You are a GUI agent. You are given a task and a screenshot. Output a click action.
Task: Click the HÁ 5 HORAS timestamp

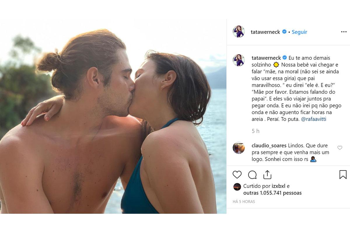pyautogui.click(x=244, y=202)
